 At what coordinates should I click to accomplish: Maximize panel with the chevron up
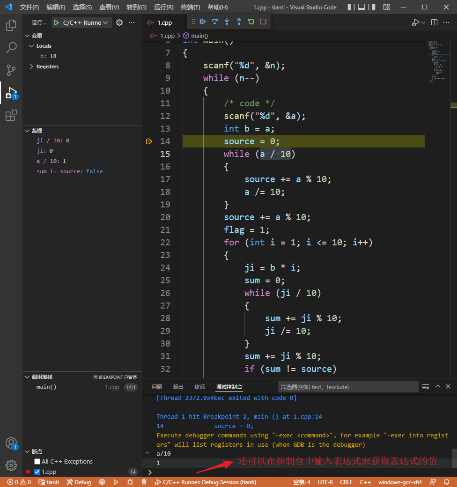tap(438, 386)
